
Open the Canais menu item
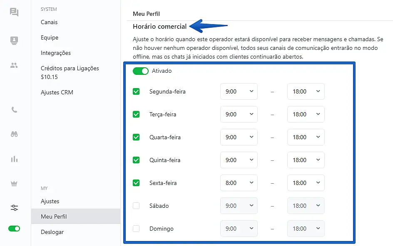(49, 22)
